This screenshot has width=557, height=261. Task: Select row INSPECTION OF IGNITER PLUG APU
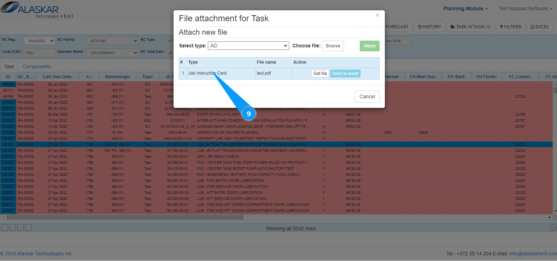(x=276, y=132)
